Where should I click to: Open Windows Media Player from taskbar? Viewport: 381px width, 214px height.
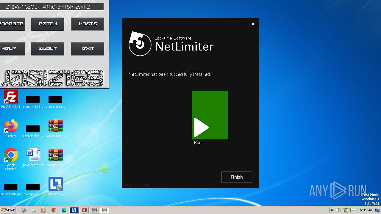(x=44, y=210)
